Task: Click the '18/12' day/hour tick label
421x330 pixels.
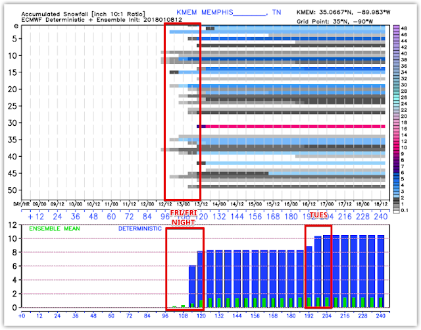Action: point(381,204)
